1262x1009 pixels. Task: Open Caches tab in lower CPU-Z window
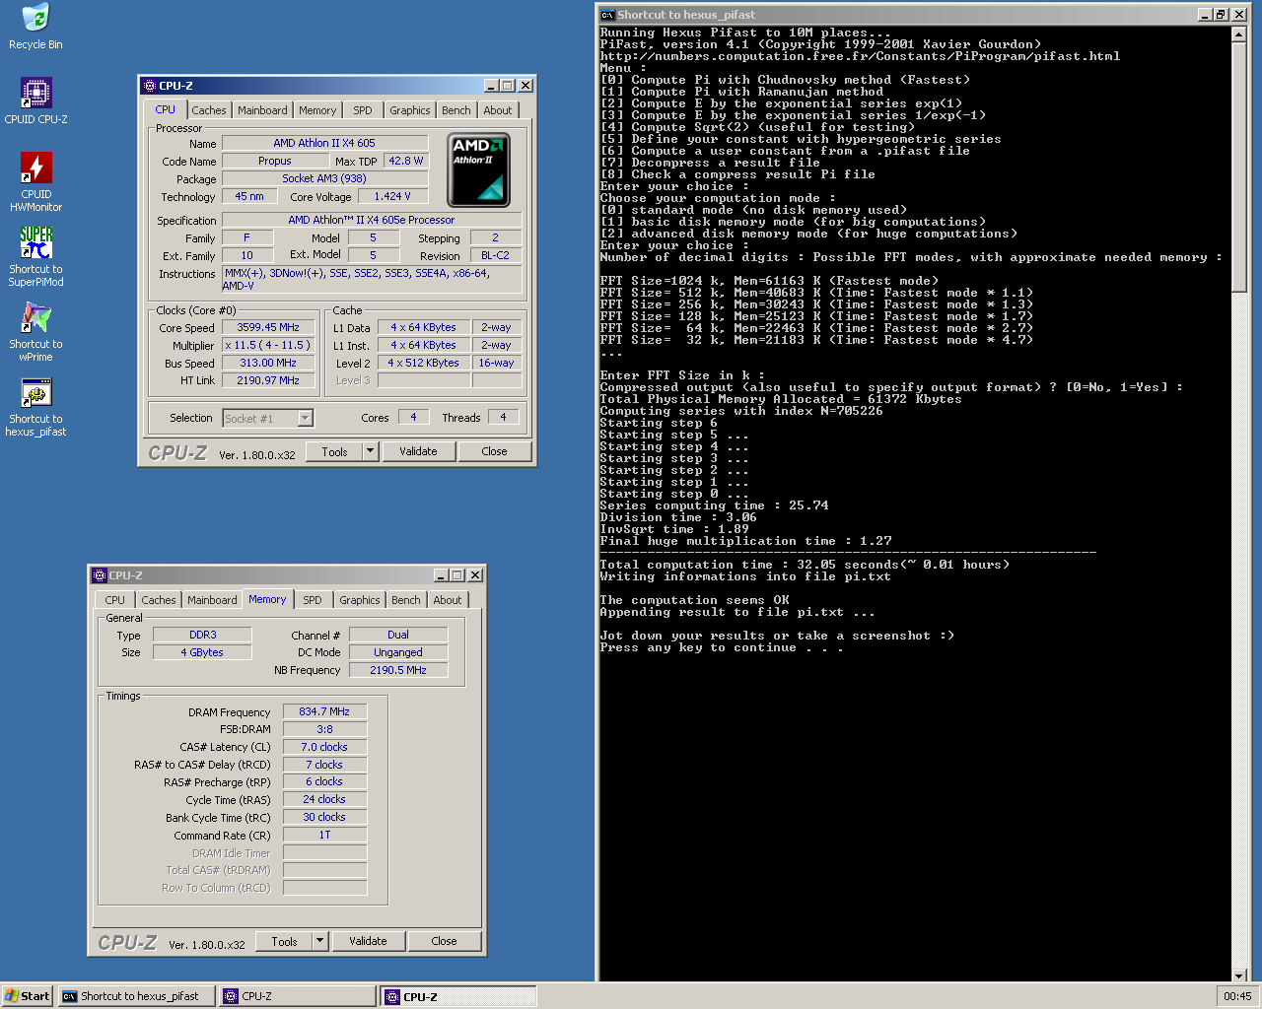pyautogui.click(x=159, y=600)
